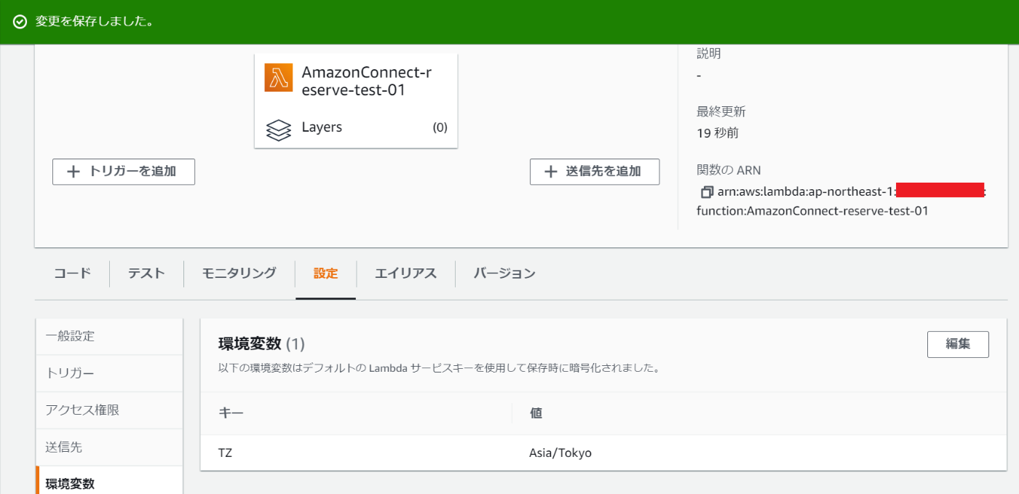Screen dimensions: 1019x494
Task: Click the Layers row in function card
Action: click(356, 127)
